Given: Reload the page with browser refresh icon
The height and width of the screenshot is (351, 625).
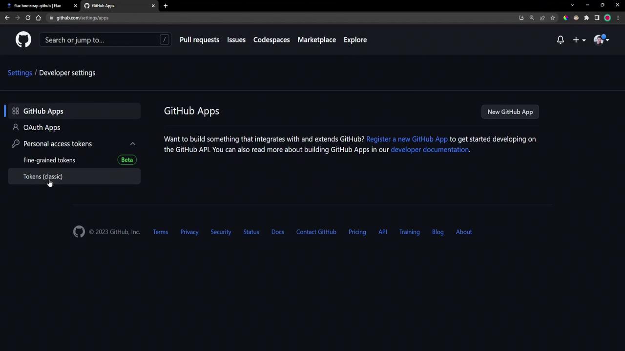Looking at the screenshot, I should click(x=28, y=18).
